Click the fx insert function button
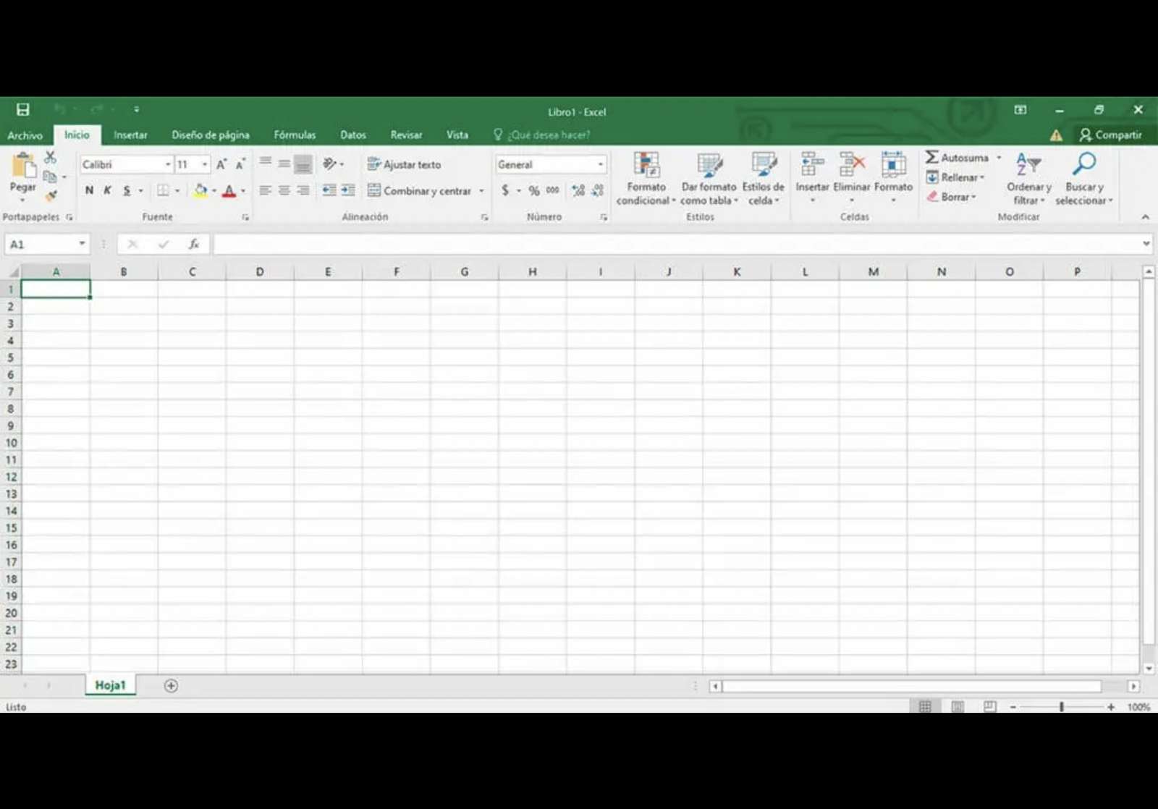 click(194, 245)
